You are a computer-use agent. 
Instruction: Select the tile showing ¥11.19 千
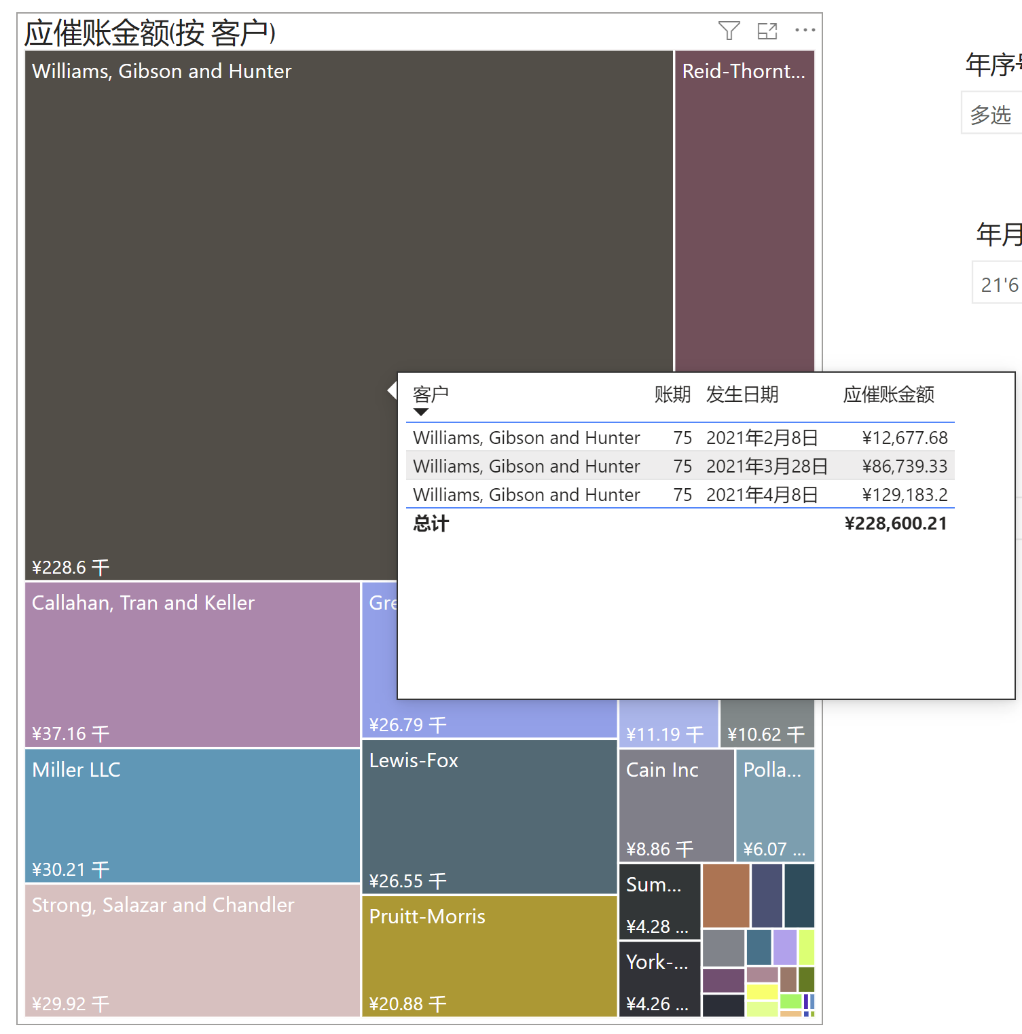tap(668, 724)
